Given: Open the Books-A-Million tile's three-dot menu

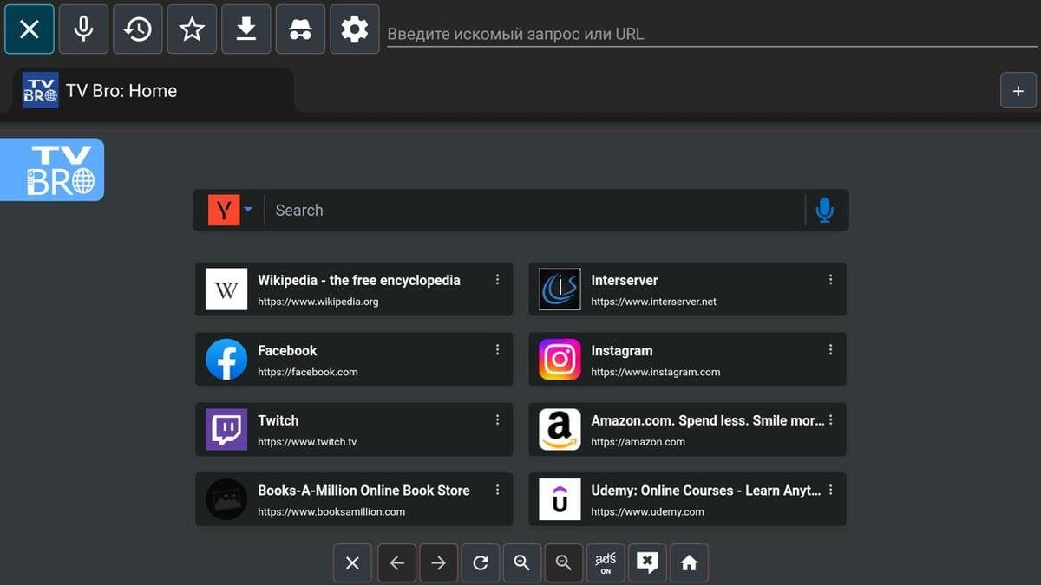Looking at the screenshot, I should [497, 490].
